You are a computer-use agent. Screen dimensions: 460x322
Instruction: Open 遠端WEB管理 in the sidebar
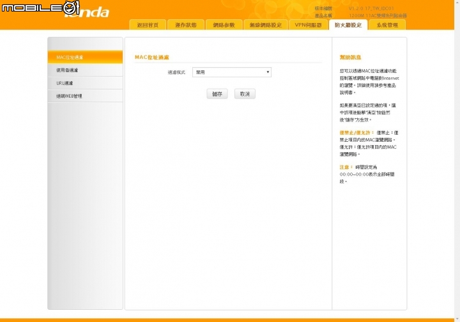(x=85, y=96)
